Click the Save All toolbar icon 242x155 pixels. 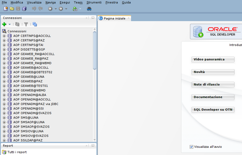click(x=24, y=9)
